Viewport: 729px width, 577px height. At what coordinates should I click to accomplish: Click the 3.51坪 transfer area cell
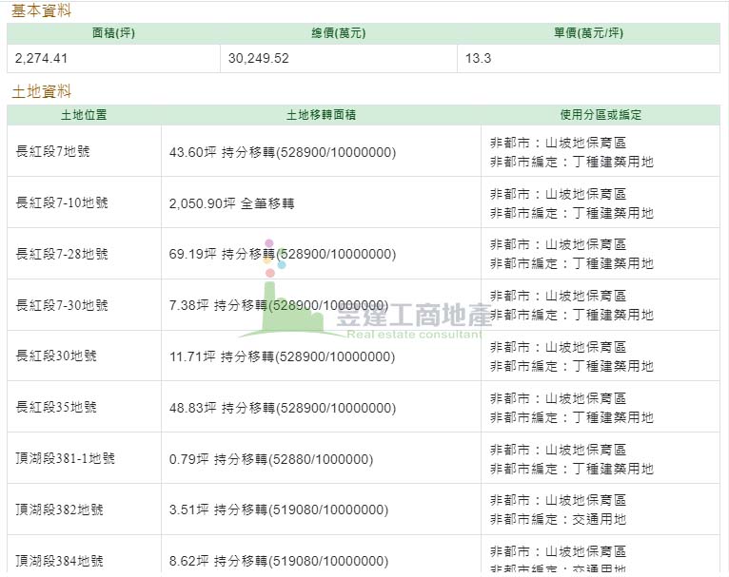point(278,510)
